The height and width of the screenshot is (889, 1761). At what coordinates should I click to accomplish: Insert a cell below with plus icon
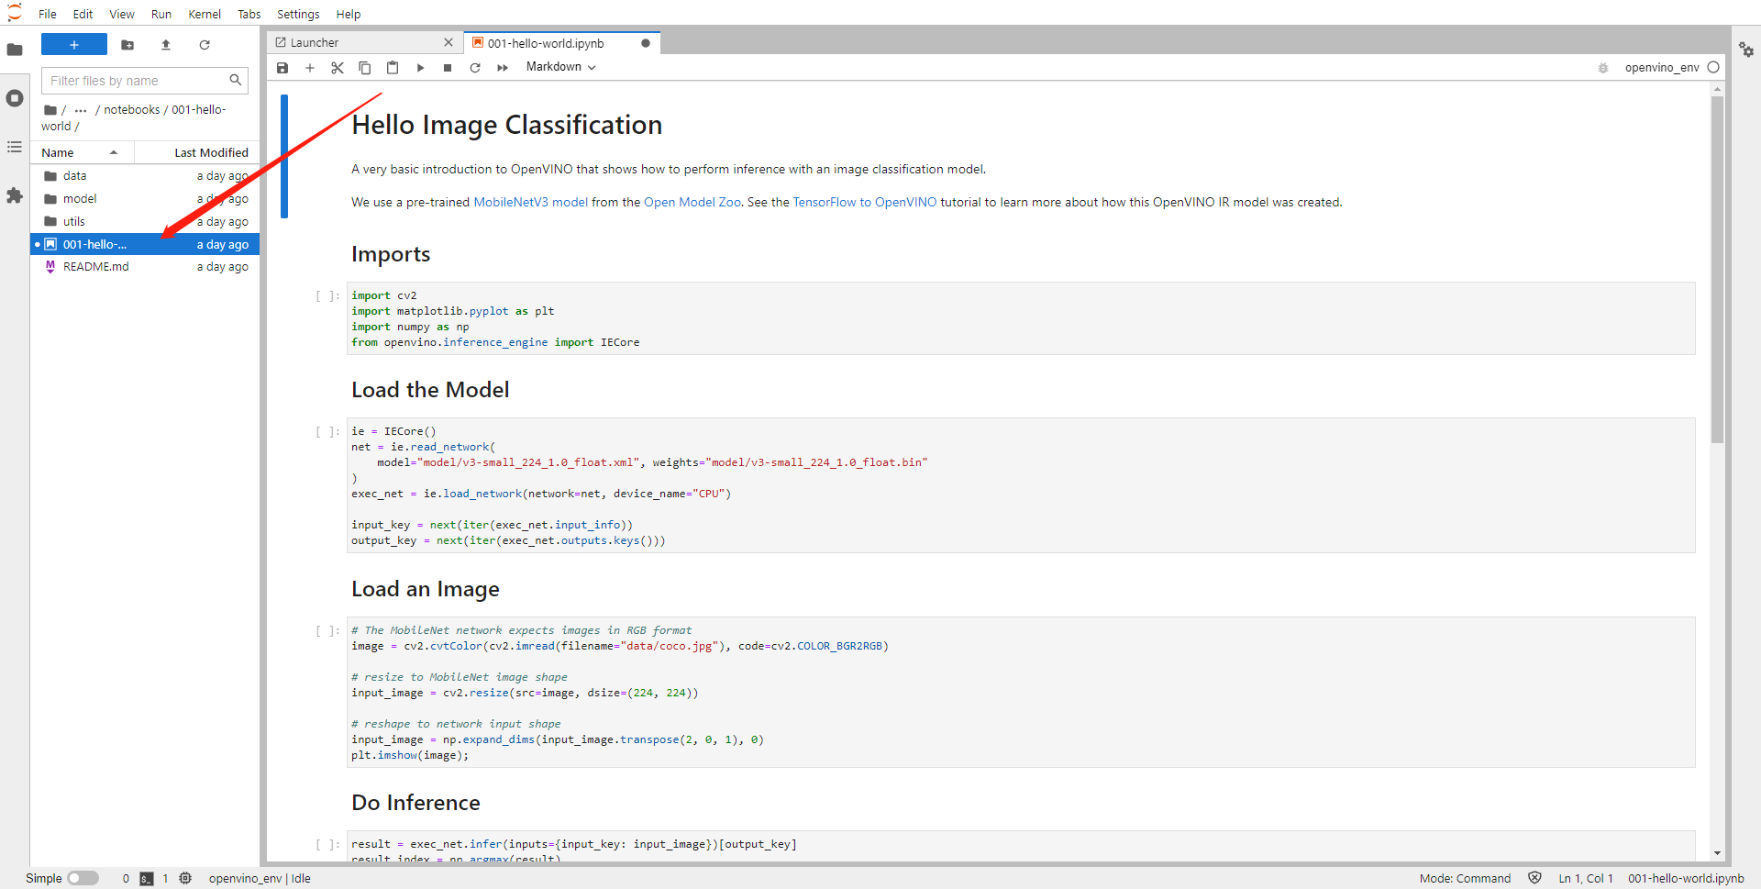310,68
